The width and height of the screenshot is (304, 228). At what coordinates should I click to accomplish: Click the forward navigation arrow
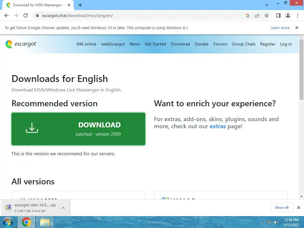click(16, 15)
